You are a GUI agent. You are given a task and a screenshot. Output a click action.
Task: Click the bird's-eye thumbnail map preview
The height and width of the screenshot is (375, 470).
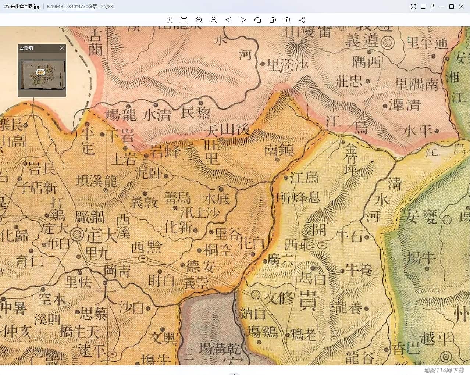coord(42,75)
